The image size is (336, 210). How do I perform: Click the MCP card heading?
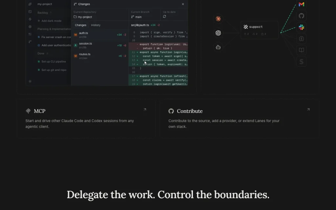[40, 111]
